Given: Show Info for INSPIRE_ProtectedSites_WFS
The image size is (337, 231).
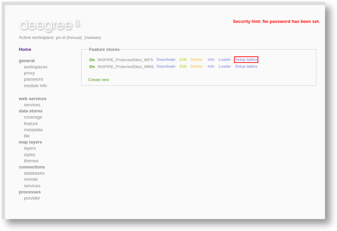Looking at the screenshot, I should tap(211, 59).
